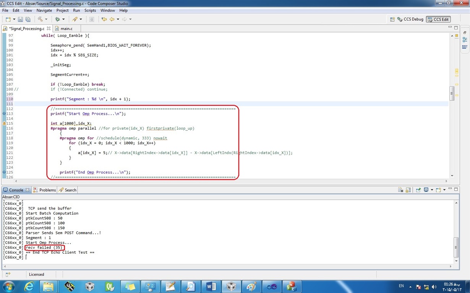Click the Open Console icon
The height and width of the screenshot is (293, 470).
(x=438, y=190)
